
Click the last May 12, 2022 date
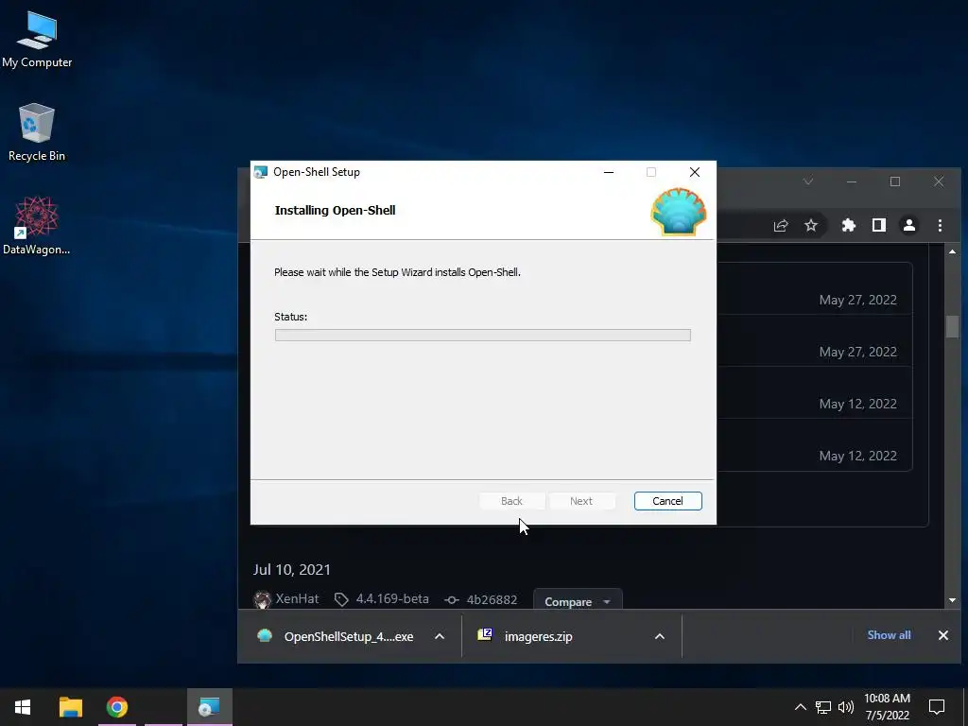pyautogui.click(x=857, y=456)
